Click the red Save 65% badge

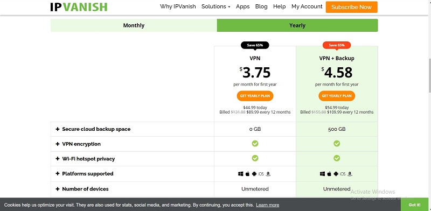pyautogui.click(x=337, y=45)
